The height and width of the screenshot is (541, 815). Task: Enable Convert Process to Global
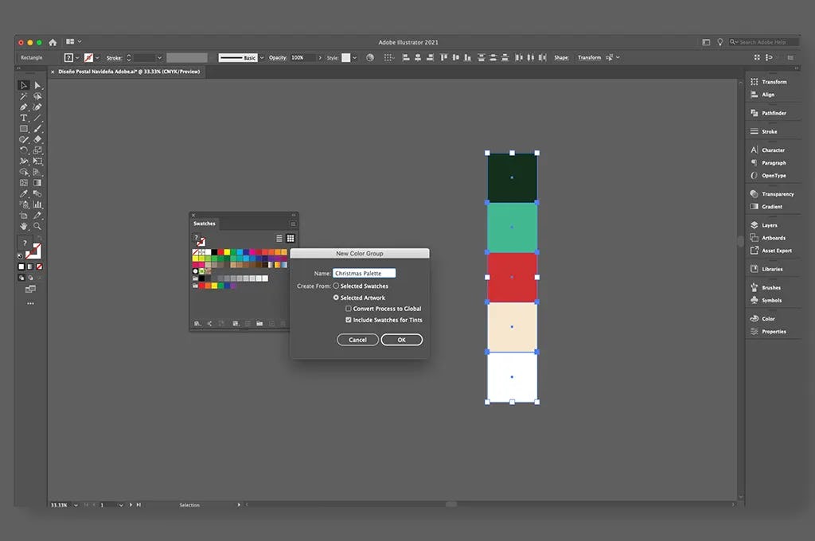coord(348,309)
